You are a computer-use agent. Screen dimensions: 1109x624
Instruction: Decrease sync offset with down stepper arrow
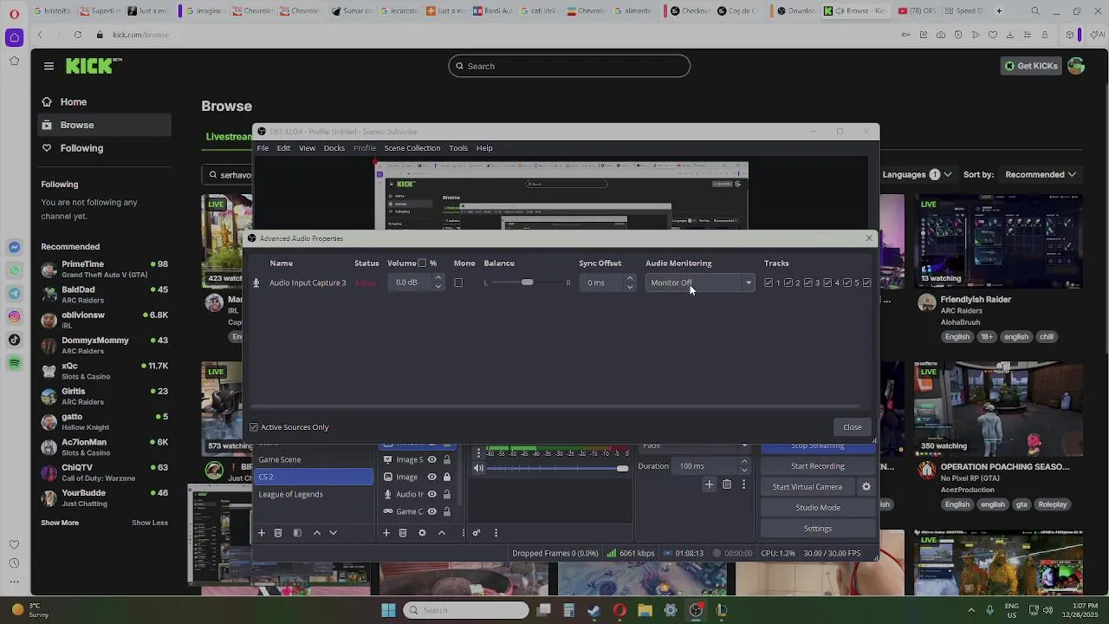pyautogui.click(x=630, y=287)
